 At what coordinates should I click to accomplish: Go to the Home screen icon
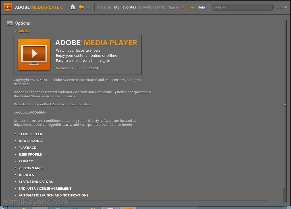coord(73,7)
